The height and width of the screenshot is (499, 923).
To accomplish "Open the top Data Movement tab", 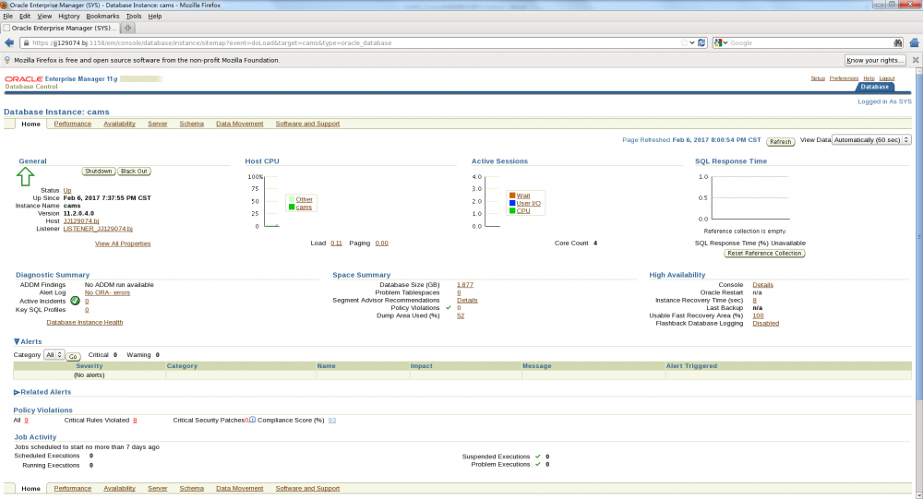I will pos(240,124).
